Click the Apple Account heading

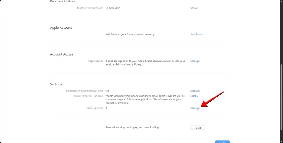[x=61, y=28]
